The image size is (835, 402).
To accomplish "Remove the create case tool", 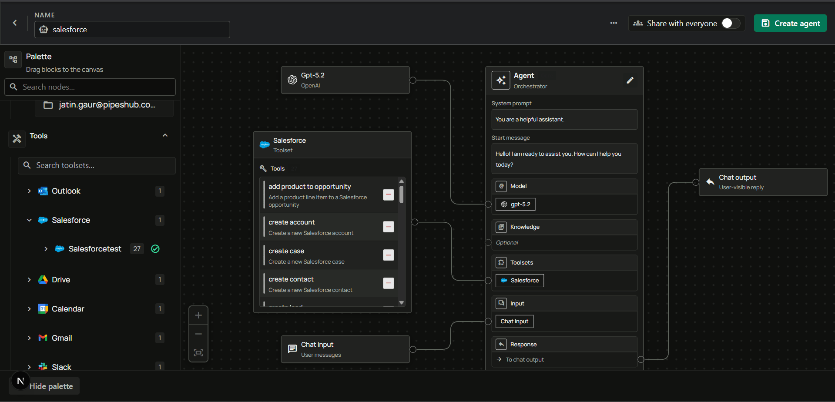I will 389,255.
